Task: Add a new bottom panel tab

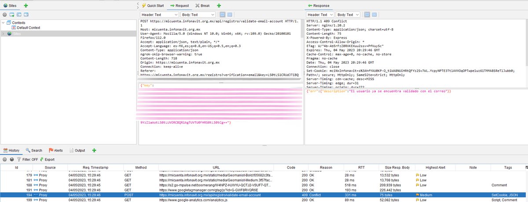Action: pyautogui.click(x=94, y=151)
